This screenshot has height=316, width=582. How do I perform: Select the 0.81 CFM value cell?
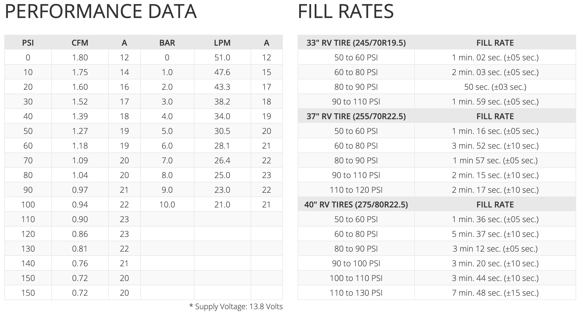[80, 249]
